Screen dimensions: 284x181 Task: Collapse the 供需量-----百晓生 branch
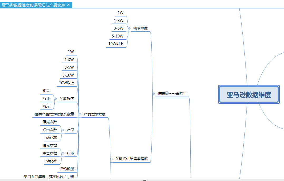[x=153, y=94]
